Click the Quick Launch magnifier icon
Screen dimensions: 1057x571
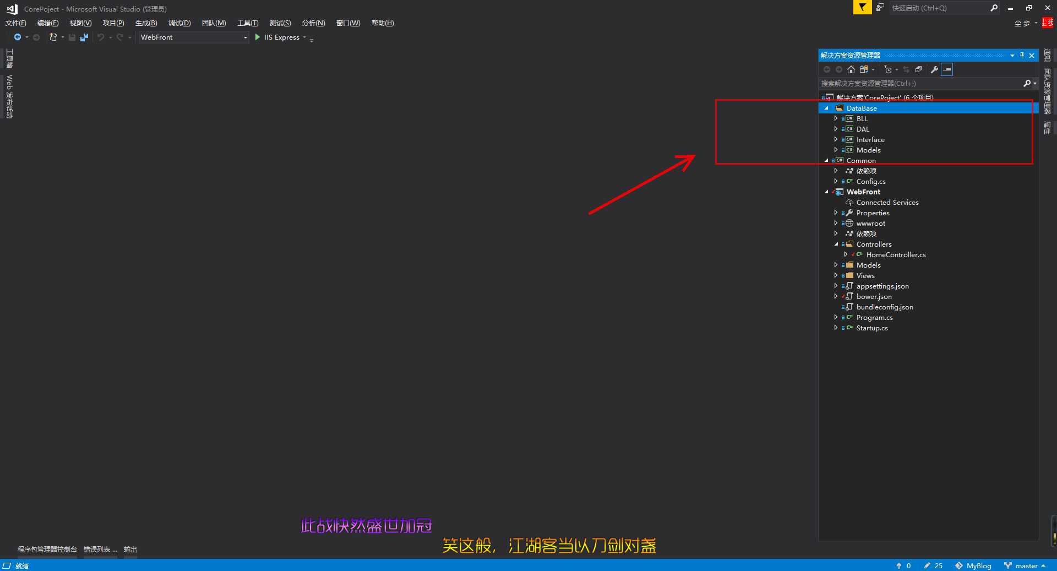pos(994,8)
